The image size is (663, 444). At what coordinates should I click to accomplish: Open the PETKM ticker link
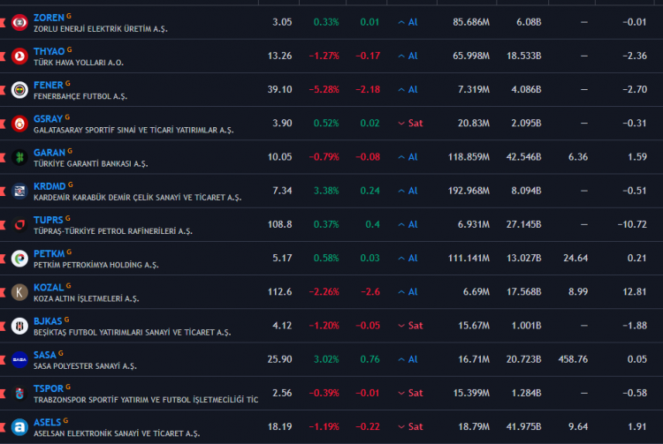pos(49,253)
